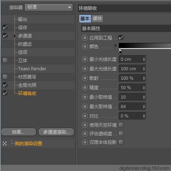
Task: Open the 渲染器 renderer dropdown
Action: pos(49,7)
